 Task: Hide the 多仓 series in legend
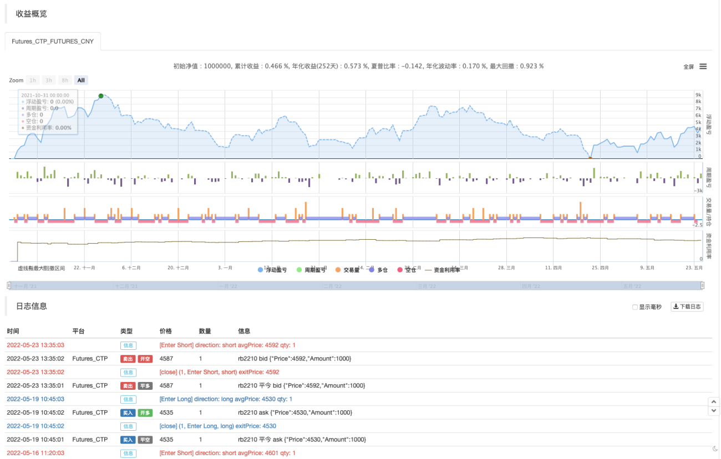click(378, 270)
